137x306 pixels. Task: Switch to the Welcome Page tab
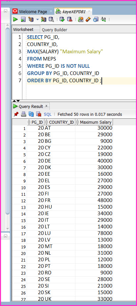pos(33,12)
